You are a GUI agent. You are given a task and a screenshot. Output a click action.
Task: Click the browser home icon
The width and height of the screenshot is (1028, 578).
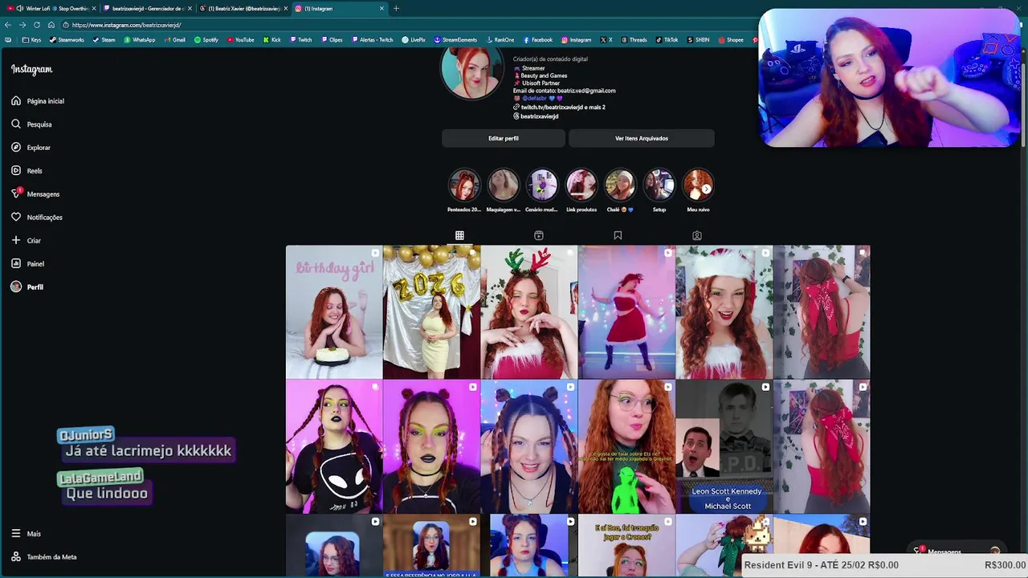pyautogui.click(x=51, y=25)
